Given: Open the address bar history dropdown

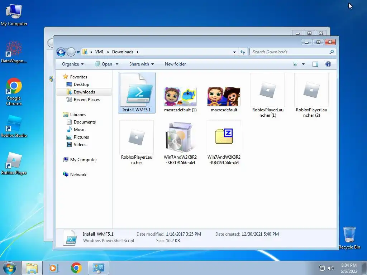Looking at the screenshot, I should 234,52.
